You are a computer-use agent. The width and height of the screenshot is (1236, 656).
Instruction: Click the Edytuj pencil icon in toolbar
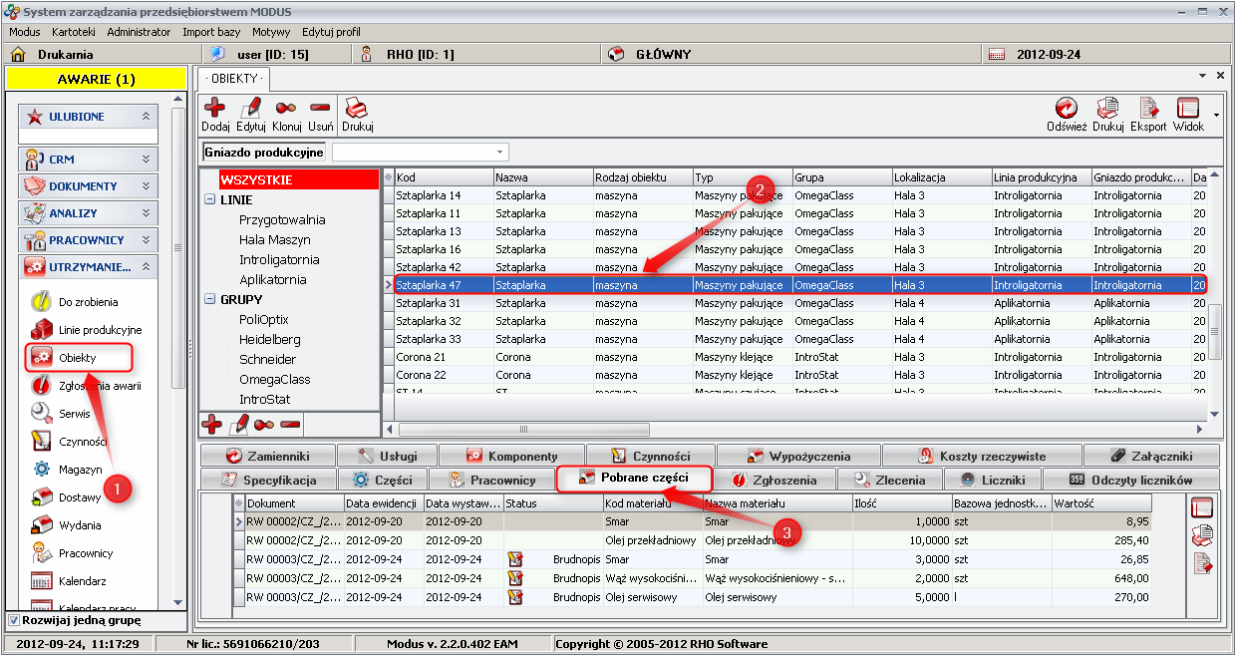coord(251,108)
